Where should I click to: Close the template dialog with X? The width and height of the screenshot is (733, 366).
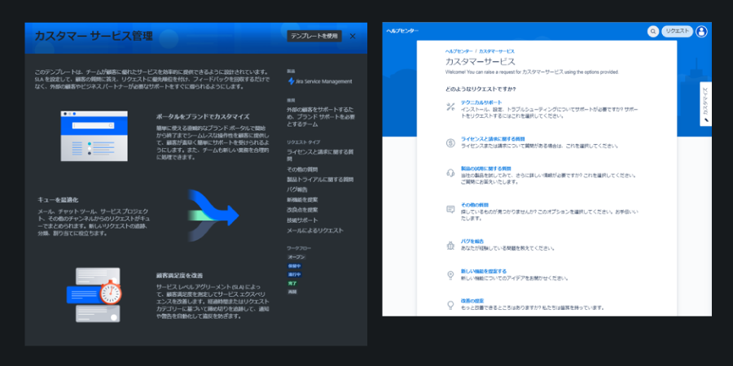[353, 36]
